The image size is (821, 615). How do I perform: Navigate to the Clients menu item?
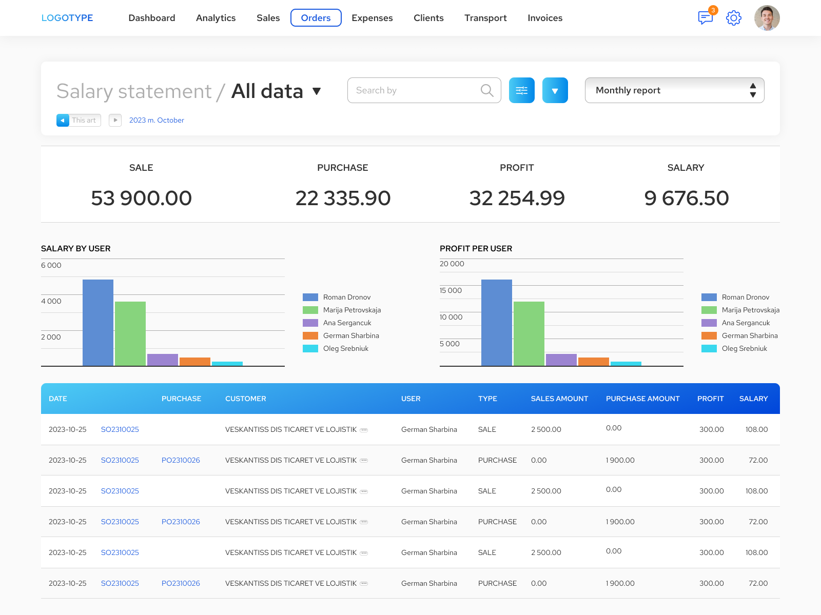429,18
